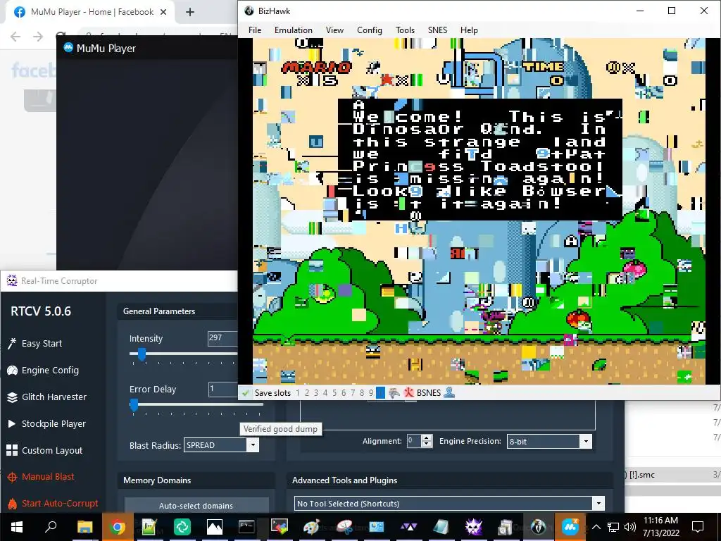721x541 pixels.
Task: Click the Intensity value field 297
Action: [222, 338]
